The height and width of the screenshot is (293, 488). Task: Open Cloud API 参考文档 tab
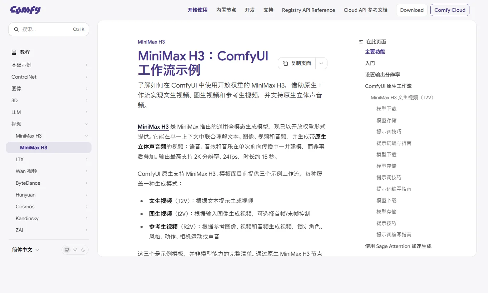click(x=366, y=10)
